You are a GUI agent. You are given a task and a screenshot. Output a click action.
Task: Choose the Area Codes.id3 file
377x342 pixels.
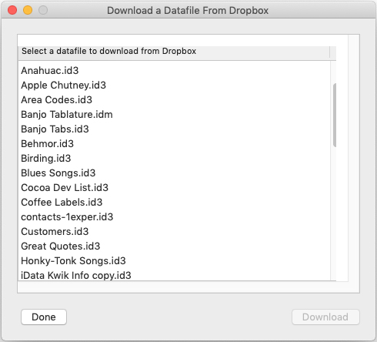tap(175, 99)
